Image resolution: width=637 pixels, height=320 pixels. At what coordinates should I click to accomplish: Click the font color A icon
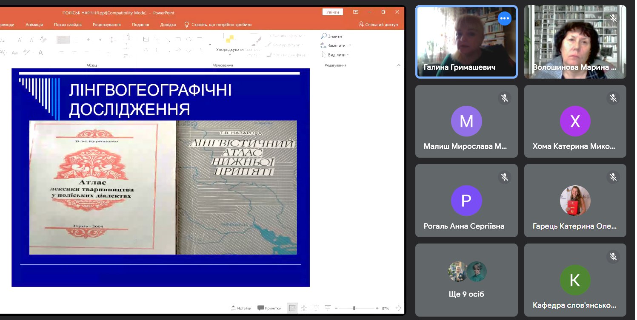click(41, 53)
